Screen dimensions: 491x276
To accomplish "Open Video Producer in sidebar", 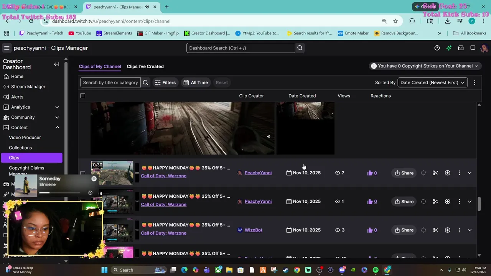I will tap(25, 137).
